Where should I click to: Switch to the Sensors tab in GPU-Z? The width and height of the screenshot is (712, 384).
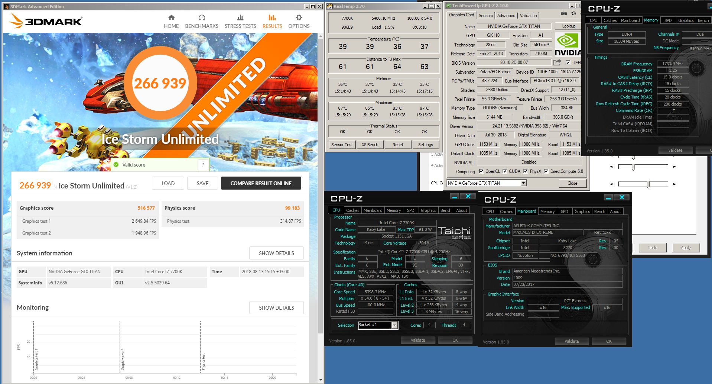485,15
